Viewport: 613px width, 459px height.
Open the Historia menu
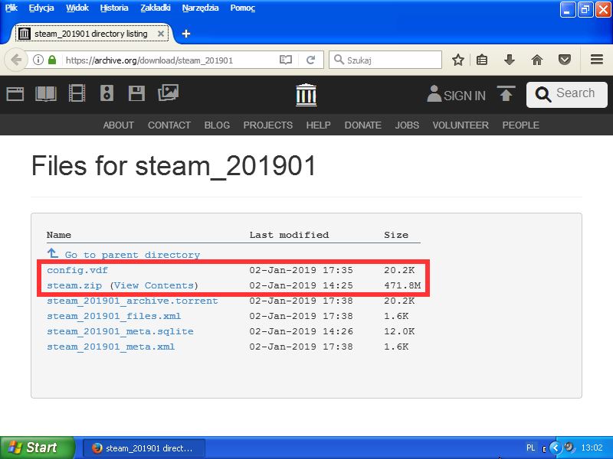click(x=114, y=8)
